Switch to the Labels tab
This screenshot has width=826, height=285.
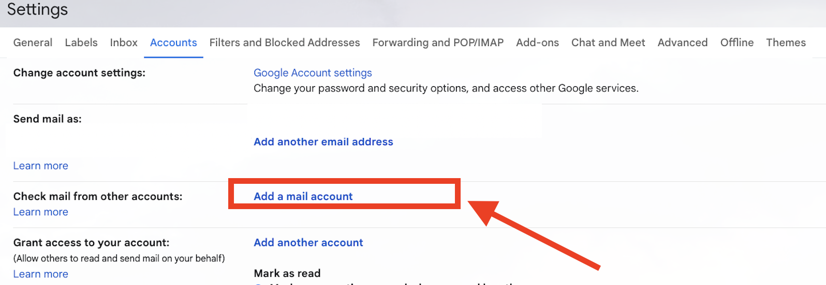tap(81, 43)
